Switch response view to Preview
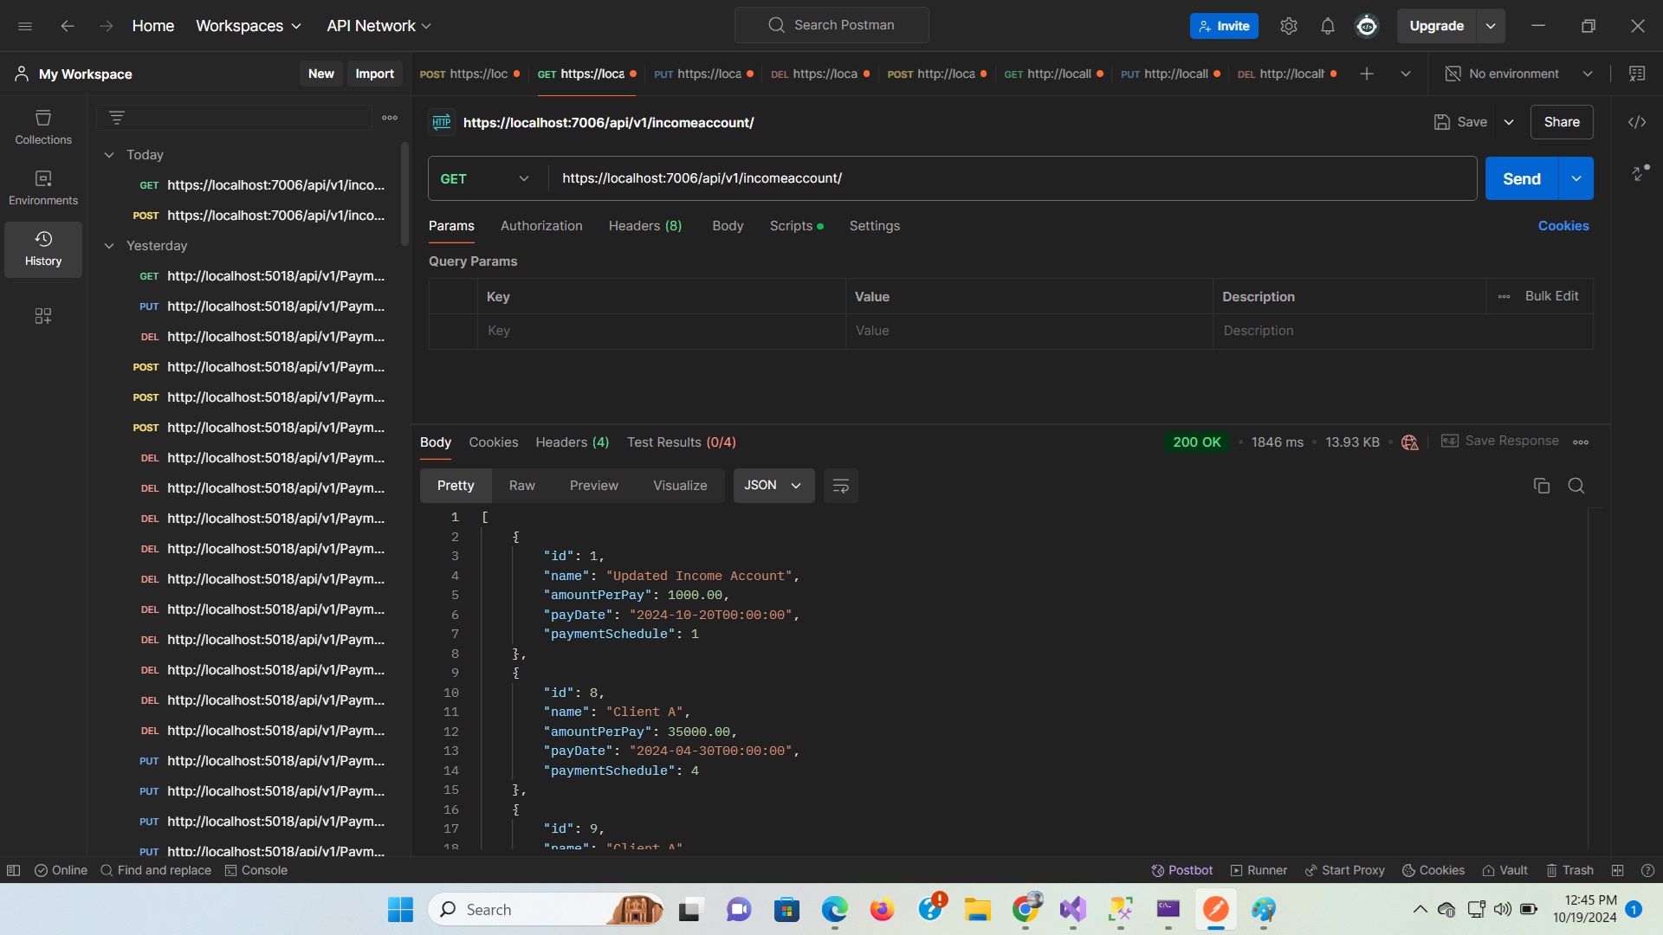This screenshot has width=1663, height=935. (593, 486)
